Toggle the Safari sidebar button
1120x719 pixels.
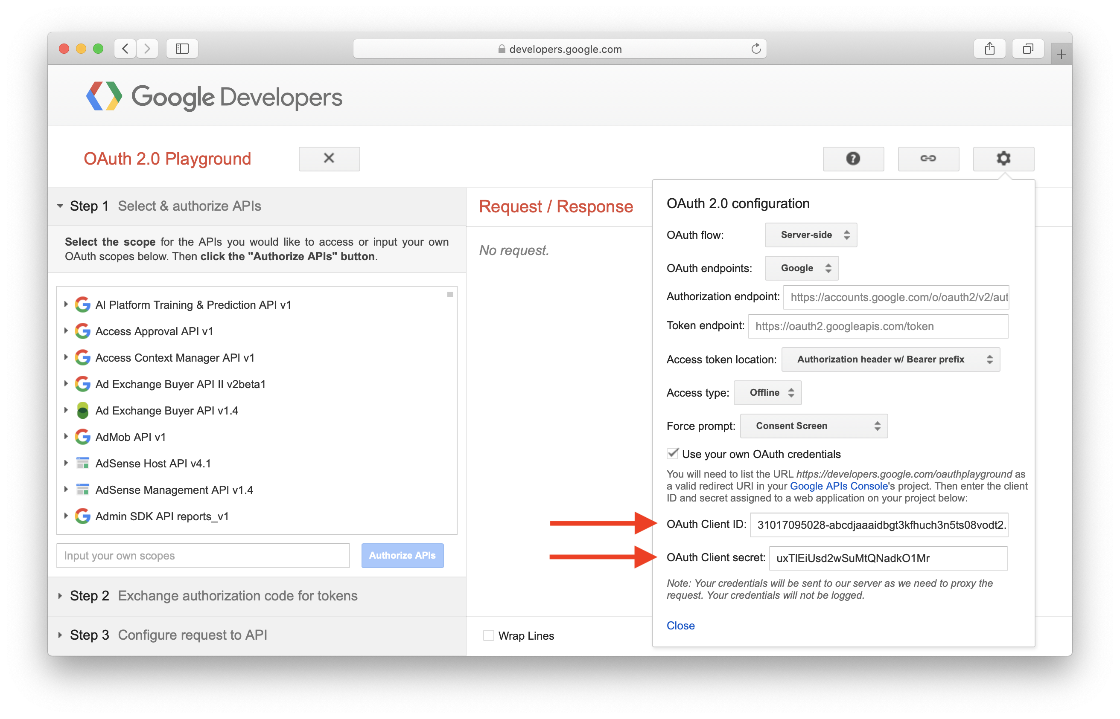(x=182, y=49)
